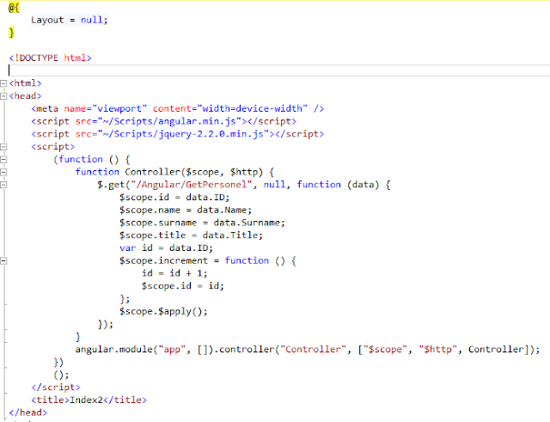Click the $scope.surname = data.Surname; line
This screenshot has height=422, width=550.
202,223
